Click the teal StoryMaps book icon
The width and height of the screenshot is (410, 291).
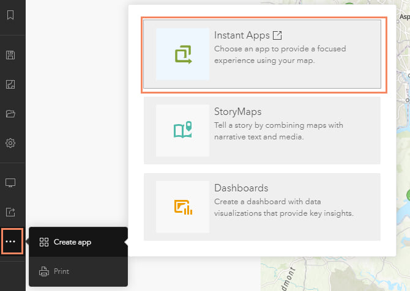183,130
